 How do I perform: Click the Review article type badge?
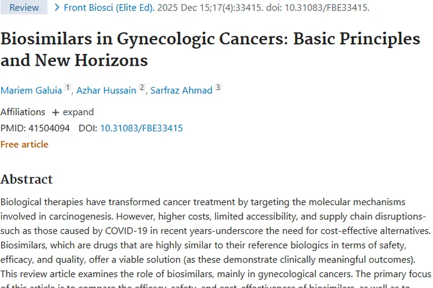[24, 8]
